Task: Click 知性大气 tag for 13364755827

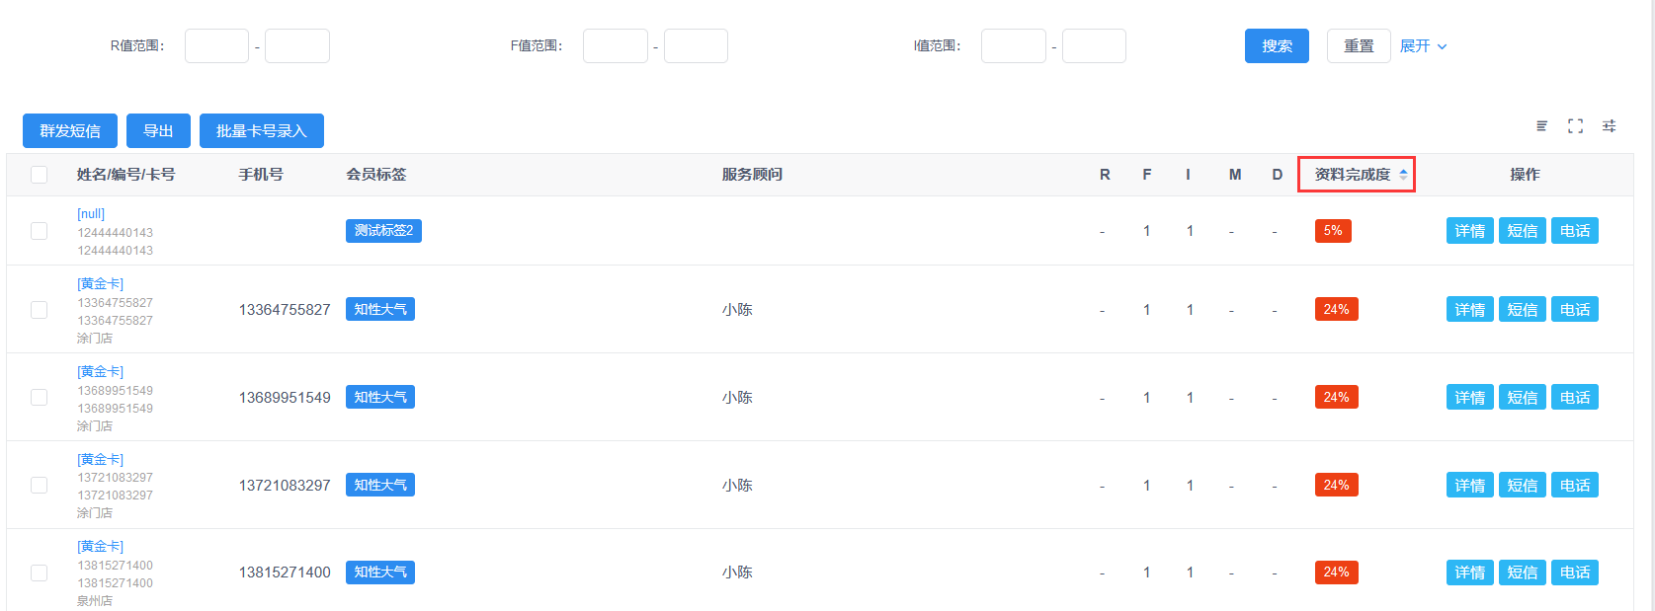Action: click(379, 310)
